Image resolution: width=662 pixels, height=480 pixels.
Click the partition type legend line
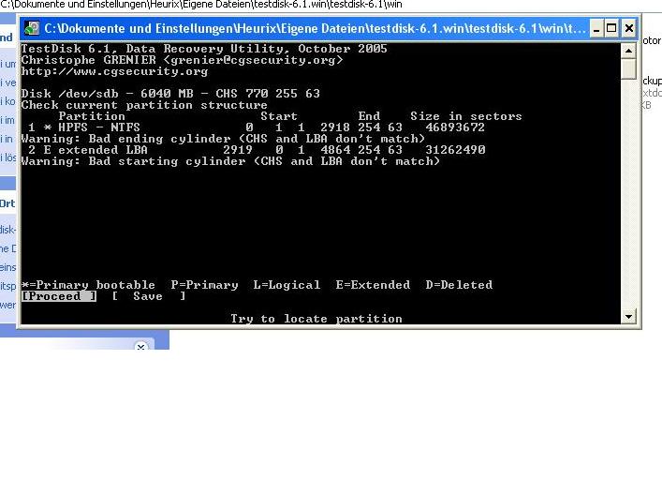pyautogui.click(x=257, y=285)
